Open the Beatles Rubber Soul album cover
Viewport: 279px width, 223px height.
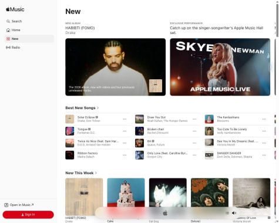click(210, 192)
